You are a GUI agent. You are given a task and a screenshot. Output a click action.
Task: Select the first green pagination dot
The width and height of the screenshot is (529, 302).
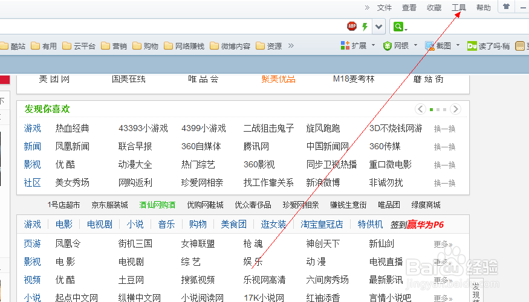click(x=431, y=109)
